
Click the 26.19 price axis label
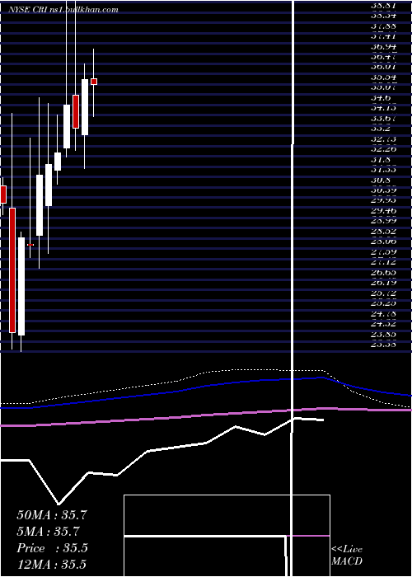click(383, 283)
